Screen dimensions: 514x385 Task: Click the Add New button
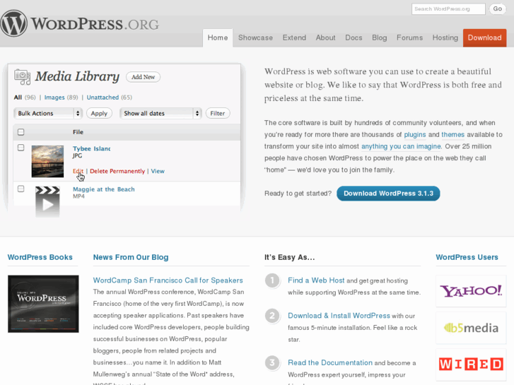[x=144, y=77]
